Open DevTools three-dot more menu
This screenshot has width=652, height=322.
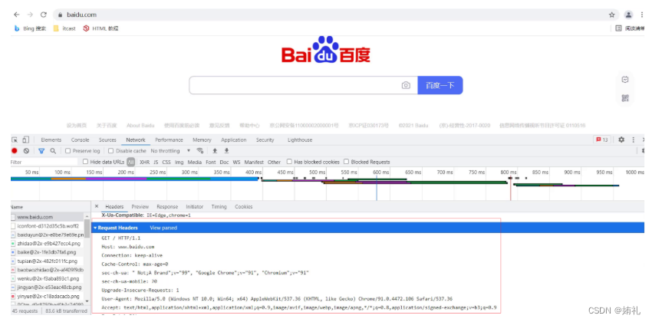click(634, 140)
